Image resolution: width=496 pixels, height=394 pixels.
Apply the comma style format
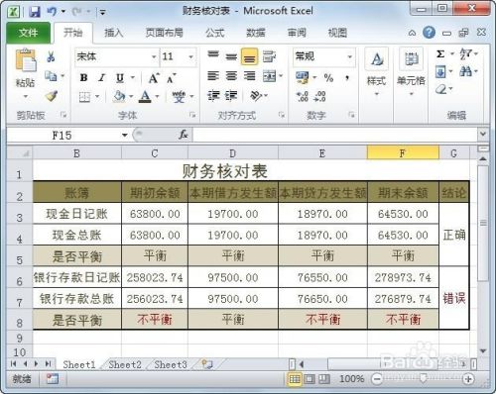pos(347,78)
